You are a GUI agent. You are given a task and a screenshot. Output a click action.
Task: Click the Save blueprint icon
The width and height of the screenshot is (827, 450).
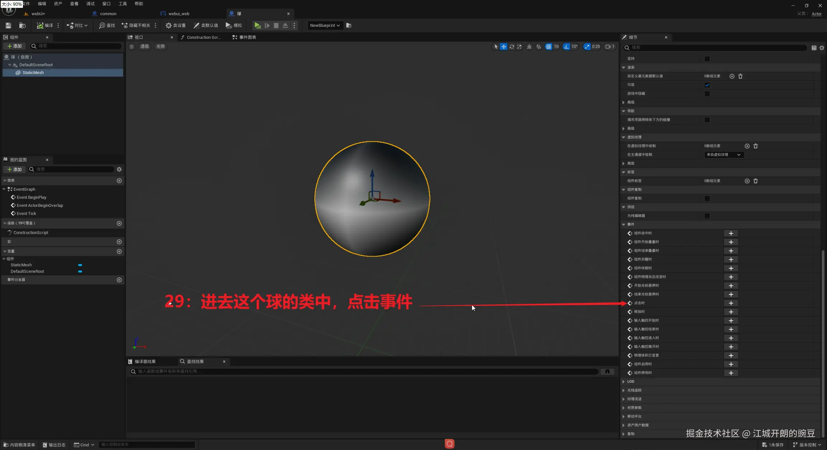click(x=8, y=25)
